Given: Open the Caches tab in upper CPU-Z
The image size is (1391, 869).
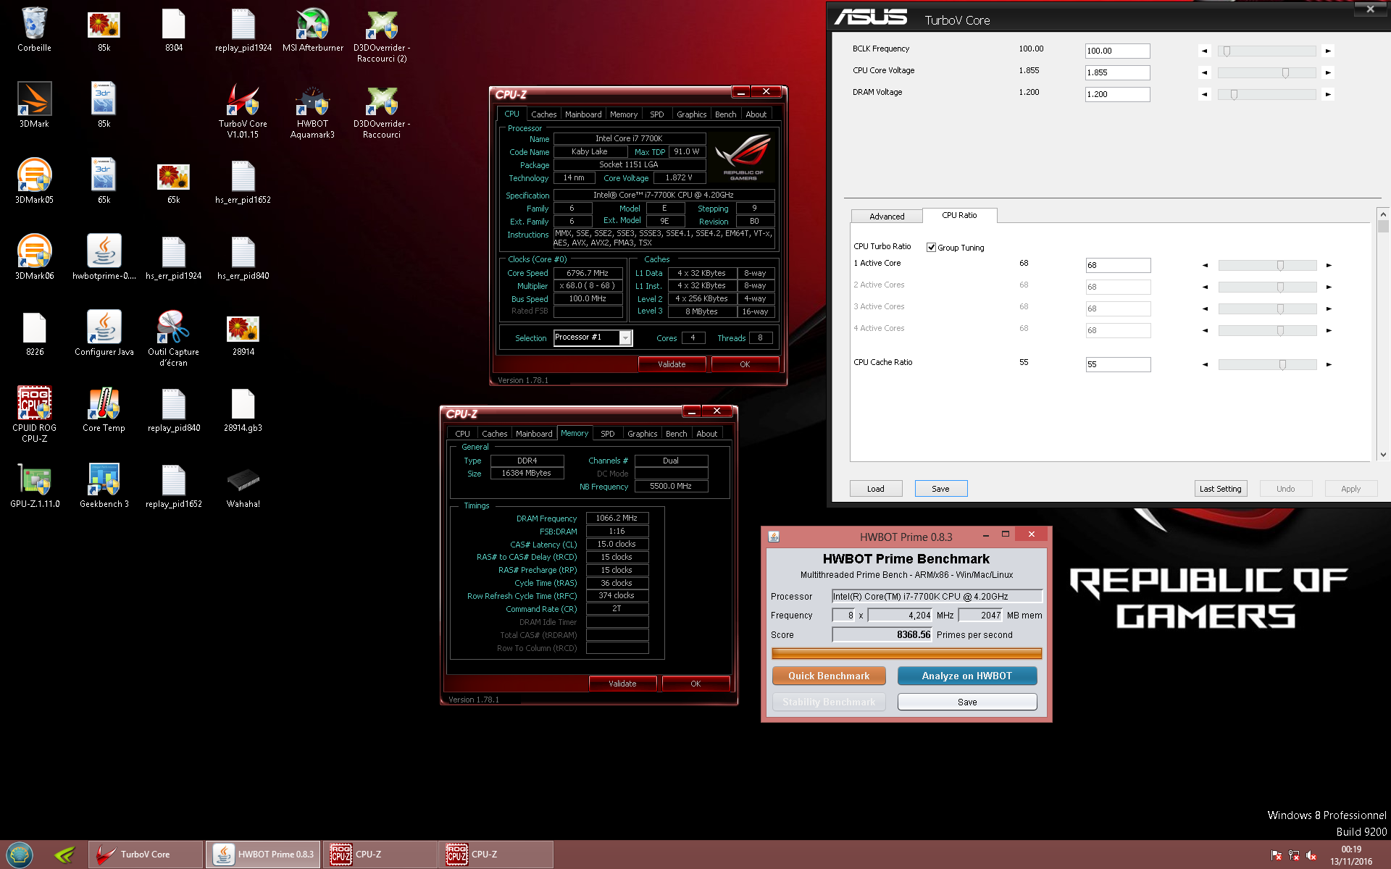Looking at the screenshot, I should coord(543,114).
